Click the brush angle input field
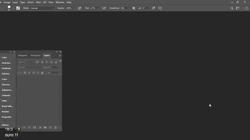Screen dimensions: 250x140 145,8
